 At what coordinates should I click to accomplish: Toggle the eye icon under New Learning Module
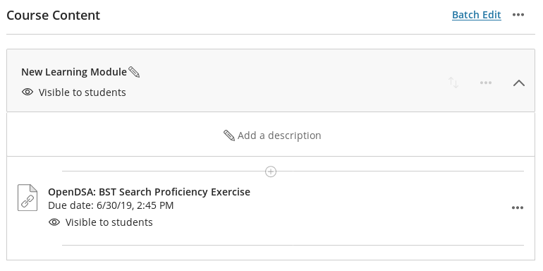point(28,92)
